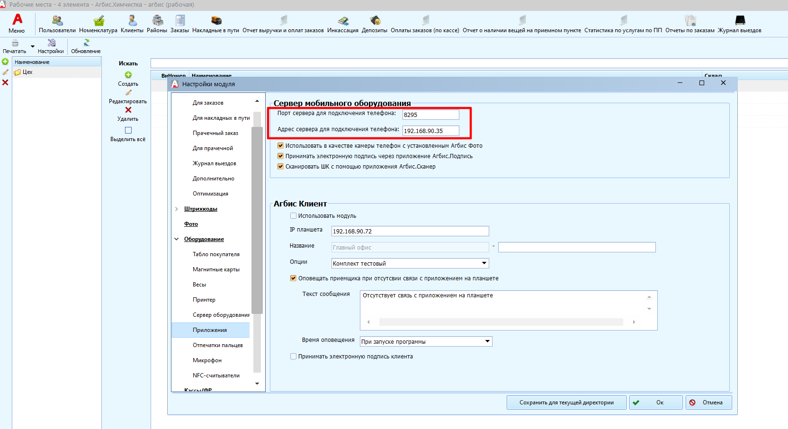Click the Создать green plus icon
The height and width of the screenshot is (429, 788).
[x=128, y=75]
